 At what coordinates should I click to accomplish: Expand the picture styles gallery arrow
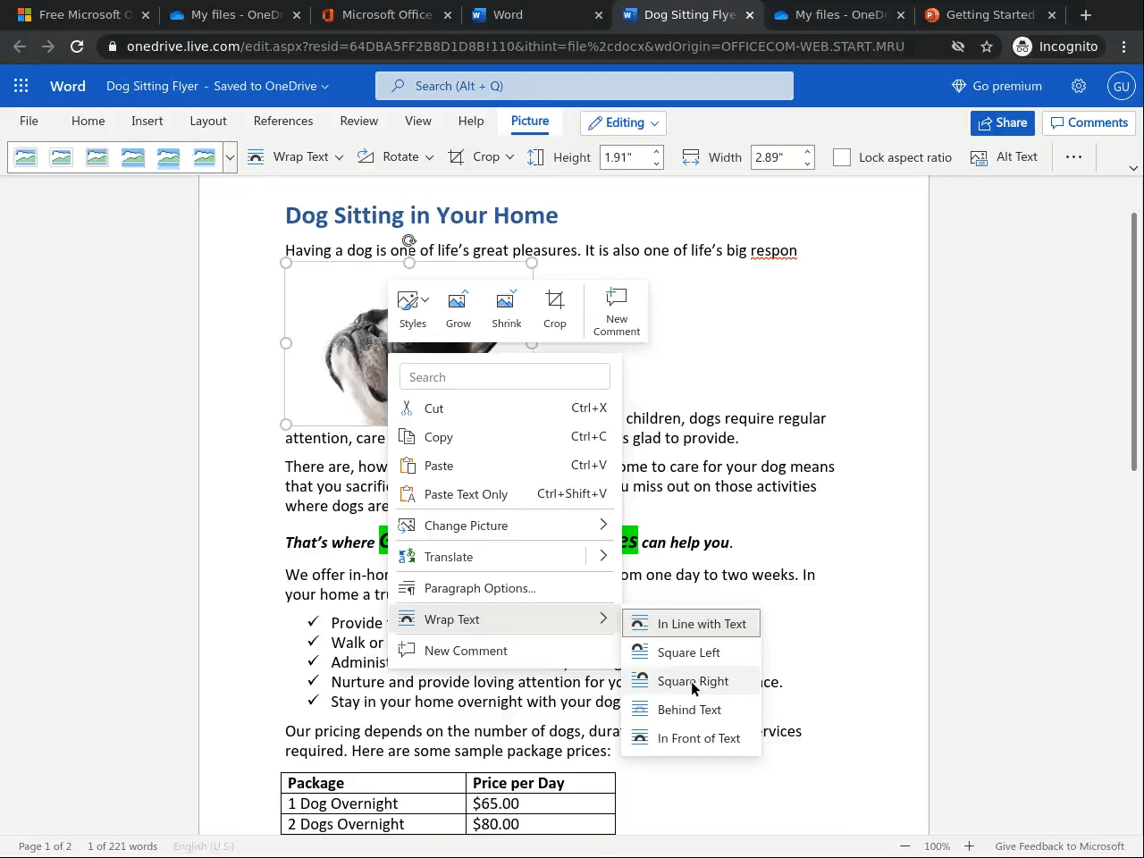pos(230,156)
